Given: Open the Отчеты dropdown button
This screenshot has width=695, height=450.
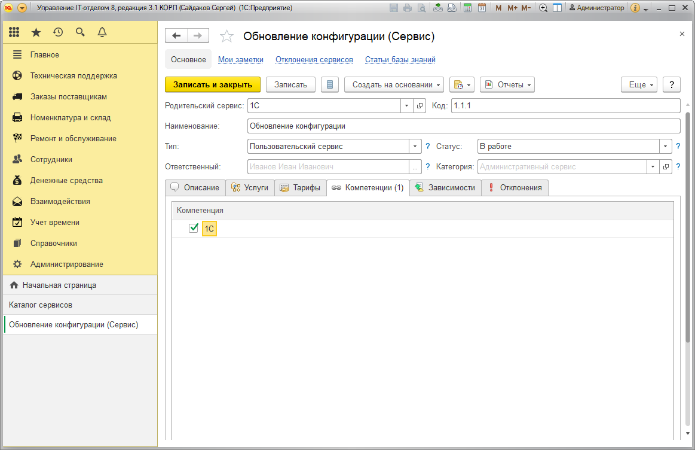Looking at the screenshot, I should pyautogui.click(x=507, y=84).
